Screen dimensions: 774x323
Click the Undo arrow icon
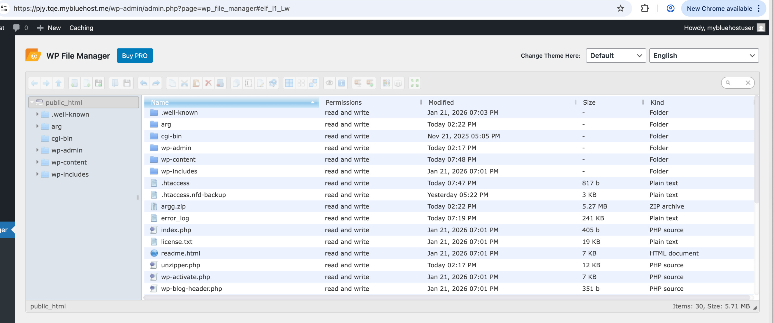(x=144, y=83)
